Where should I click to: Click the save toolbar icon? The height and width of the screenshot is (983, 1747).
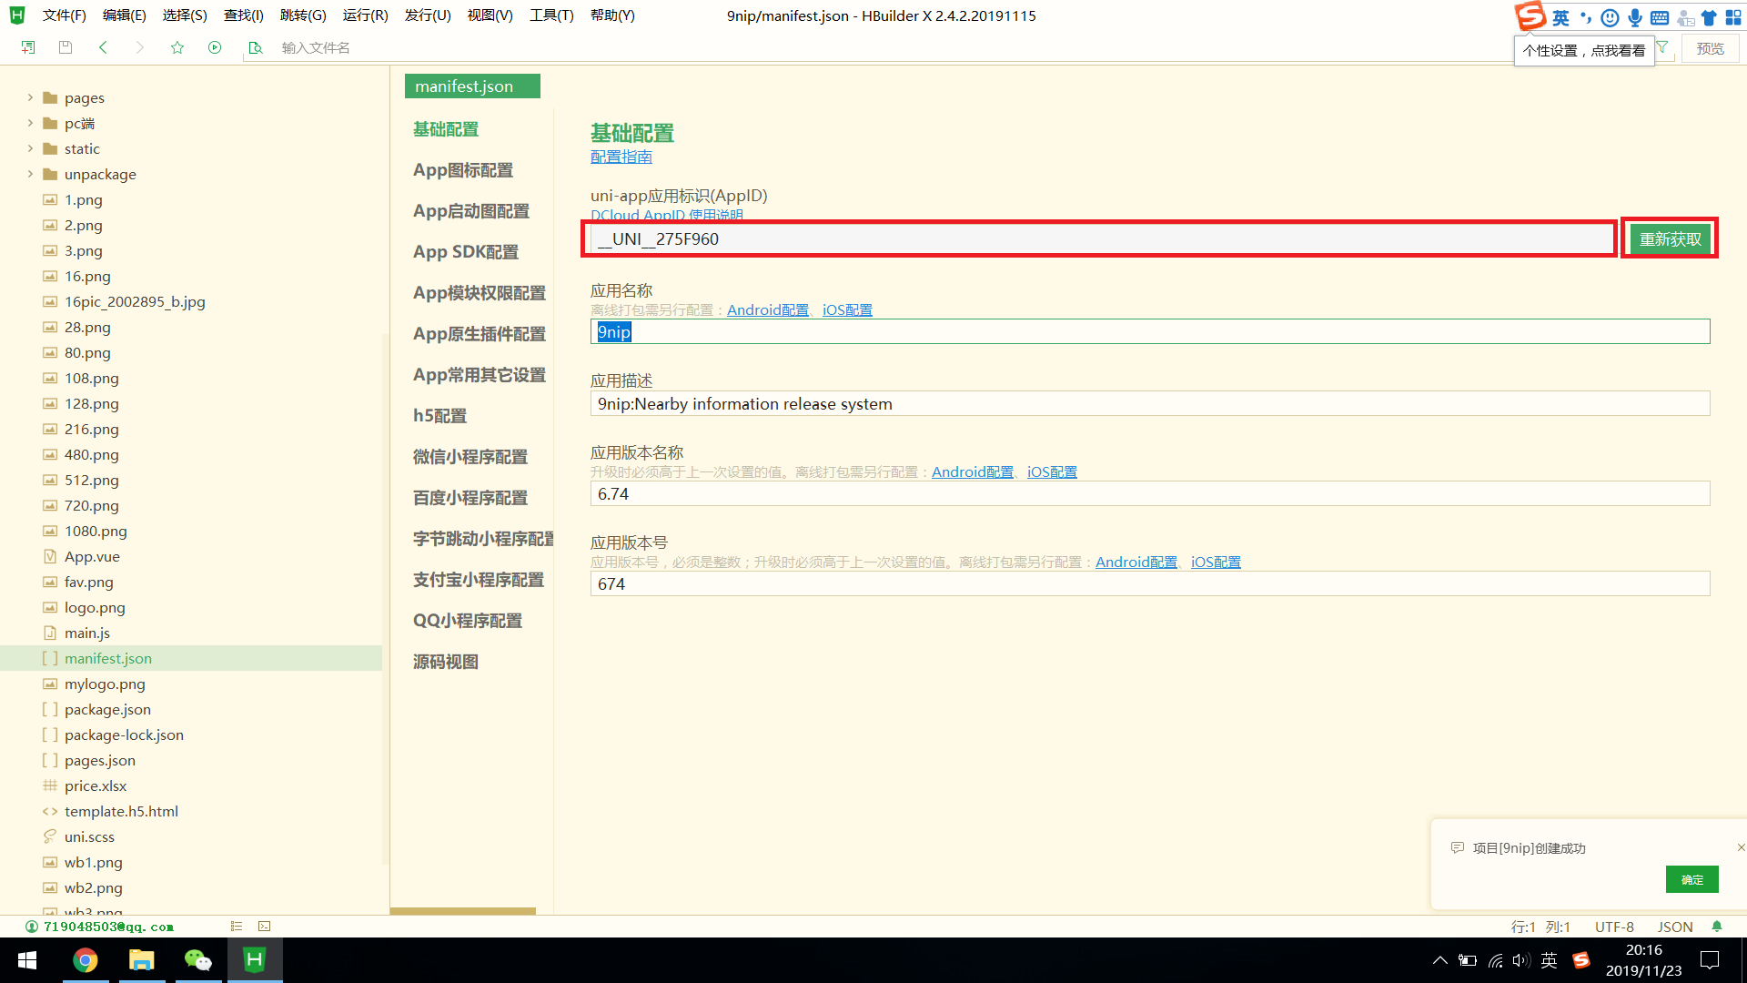[x=66, y=47]
